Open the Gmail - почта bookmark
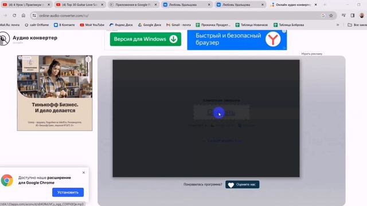This screenshot has height=206, width=367. coord(178,25)
